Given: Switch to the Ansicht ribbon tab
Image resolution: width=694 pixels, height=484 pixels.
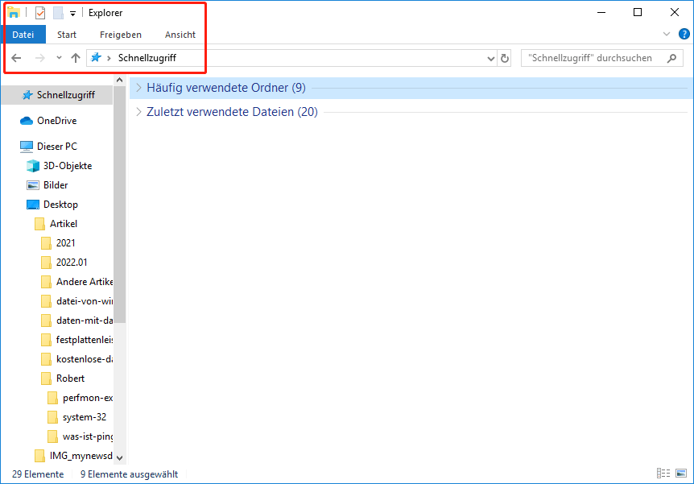Looking at the screenshot, I should [180, 35].
